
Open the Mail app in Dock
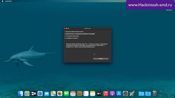[x=47, y=94]
